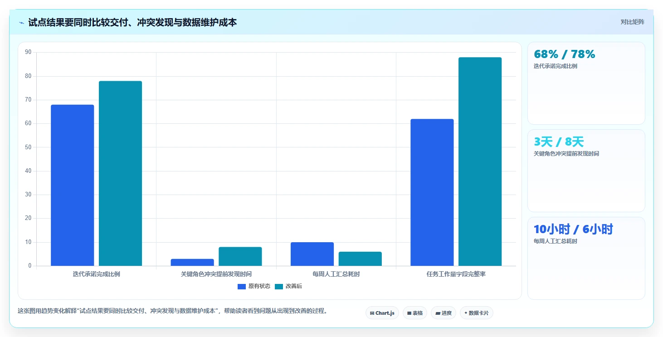The image size is (663, 337).
Task: Click the x-axis label 迭代承诺完成比例
Action: coord(96,274)
